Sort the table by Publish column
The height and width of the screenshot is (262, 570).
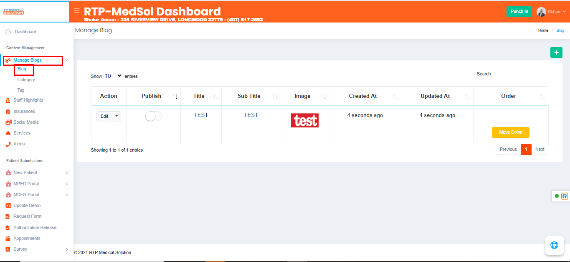point(153,96)
